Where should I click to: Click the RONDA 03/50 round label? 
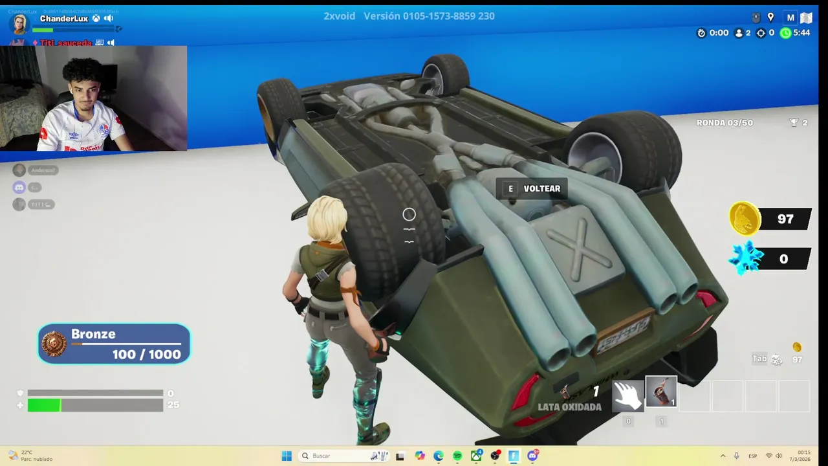point(724,123)
